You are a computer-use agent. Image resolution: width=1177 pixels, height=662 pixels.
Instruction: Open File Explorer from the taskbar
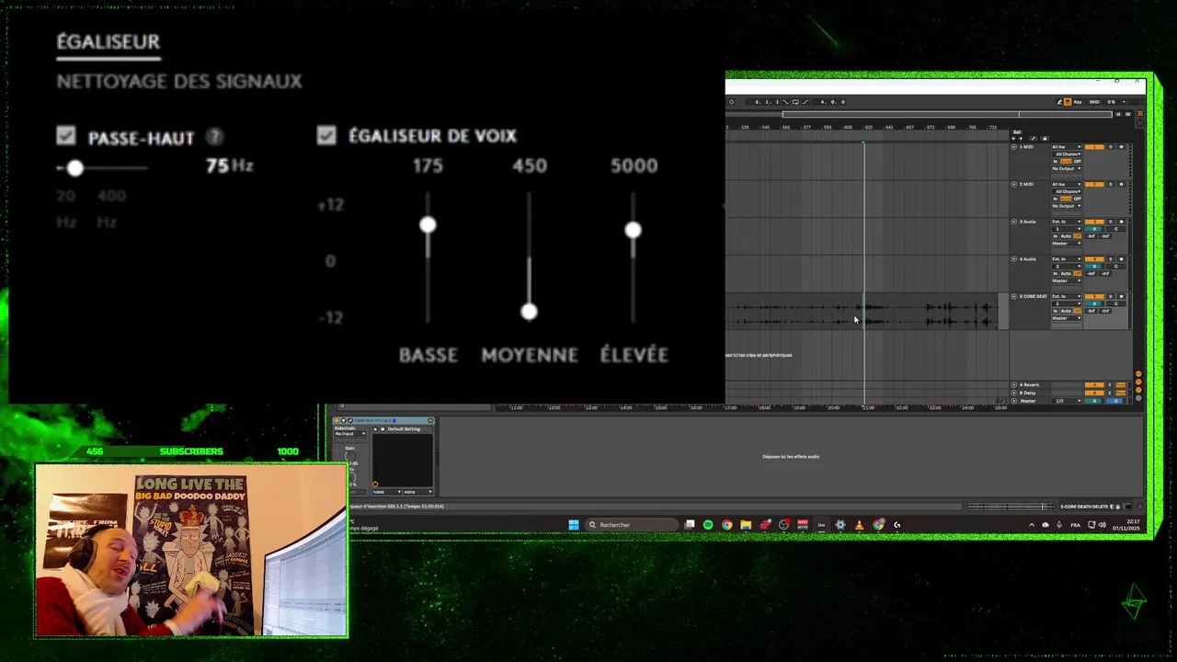pos(746,525)
